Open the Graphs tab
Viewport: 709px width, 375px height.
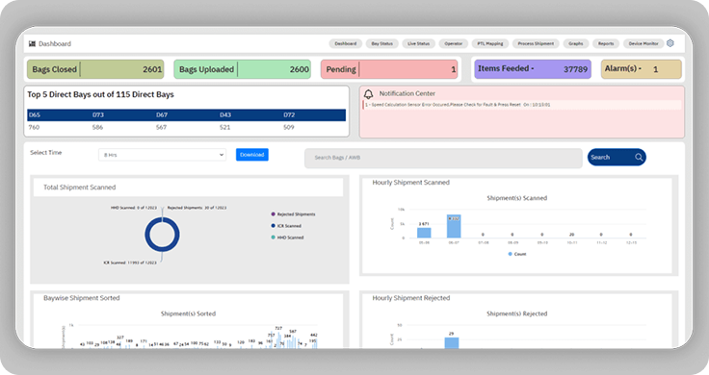point(576,44)
